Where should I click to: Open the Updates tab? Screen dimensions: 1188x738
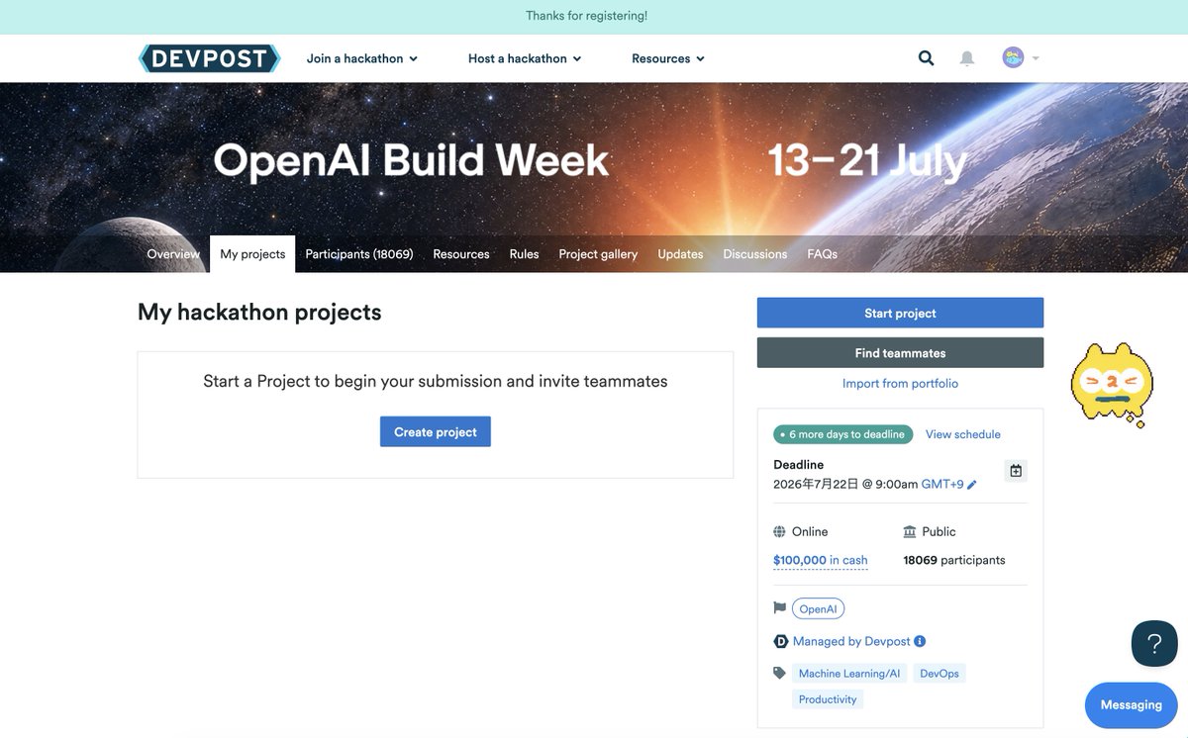(x=680, y=254)
